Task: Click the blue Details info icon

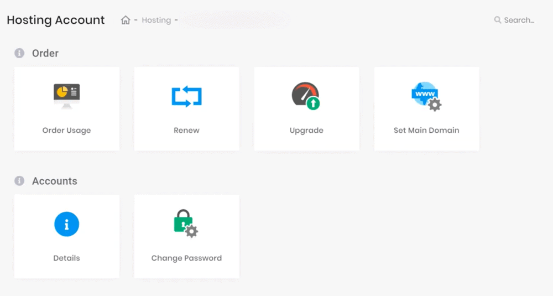Action: (67, 224)
